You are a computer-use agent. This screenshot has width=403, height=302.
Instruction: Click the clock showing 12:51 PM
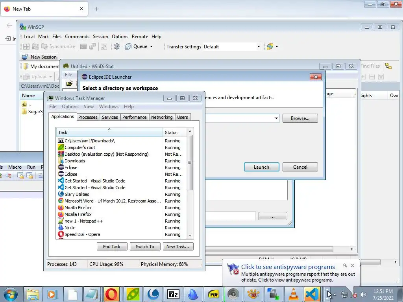[x=383, y=291]
